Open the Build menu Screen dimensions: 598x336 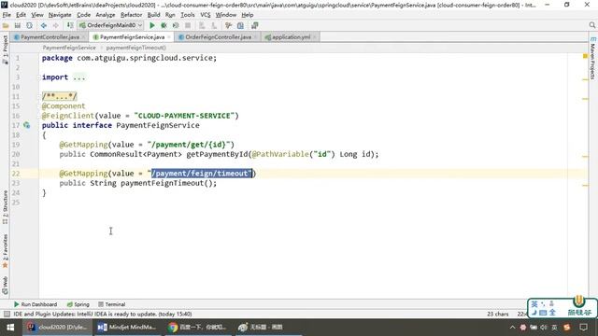point(153,15)
